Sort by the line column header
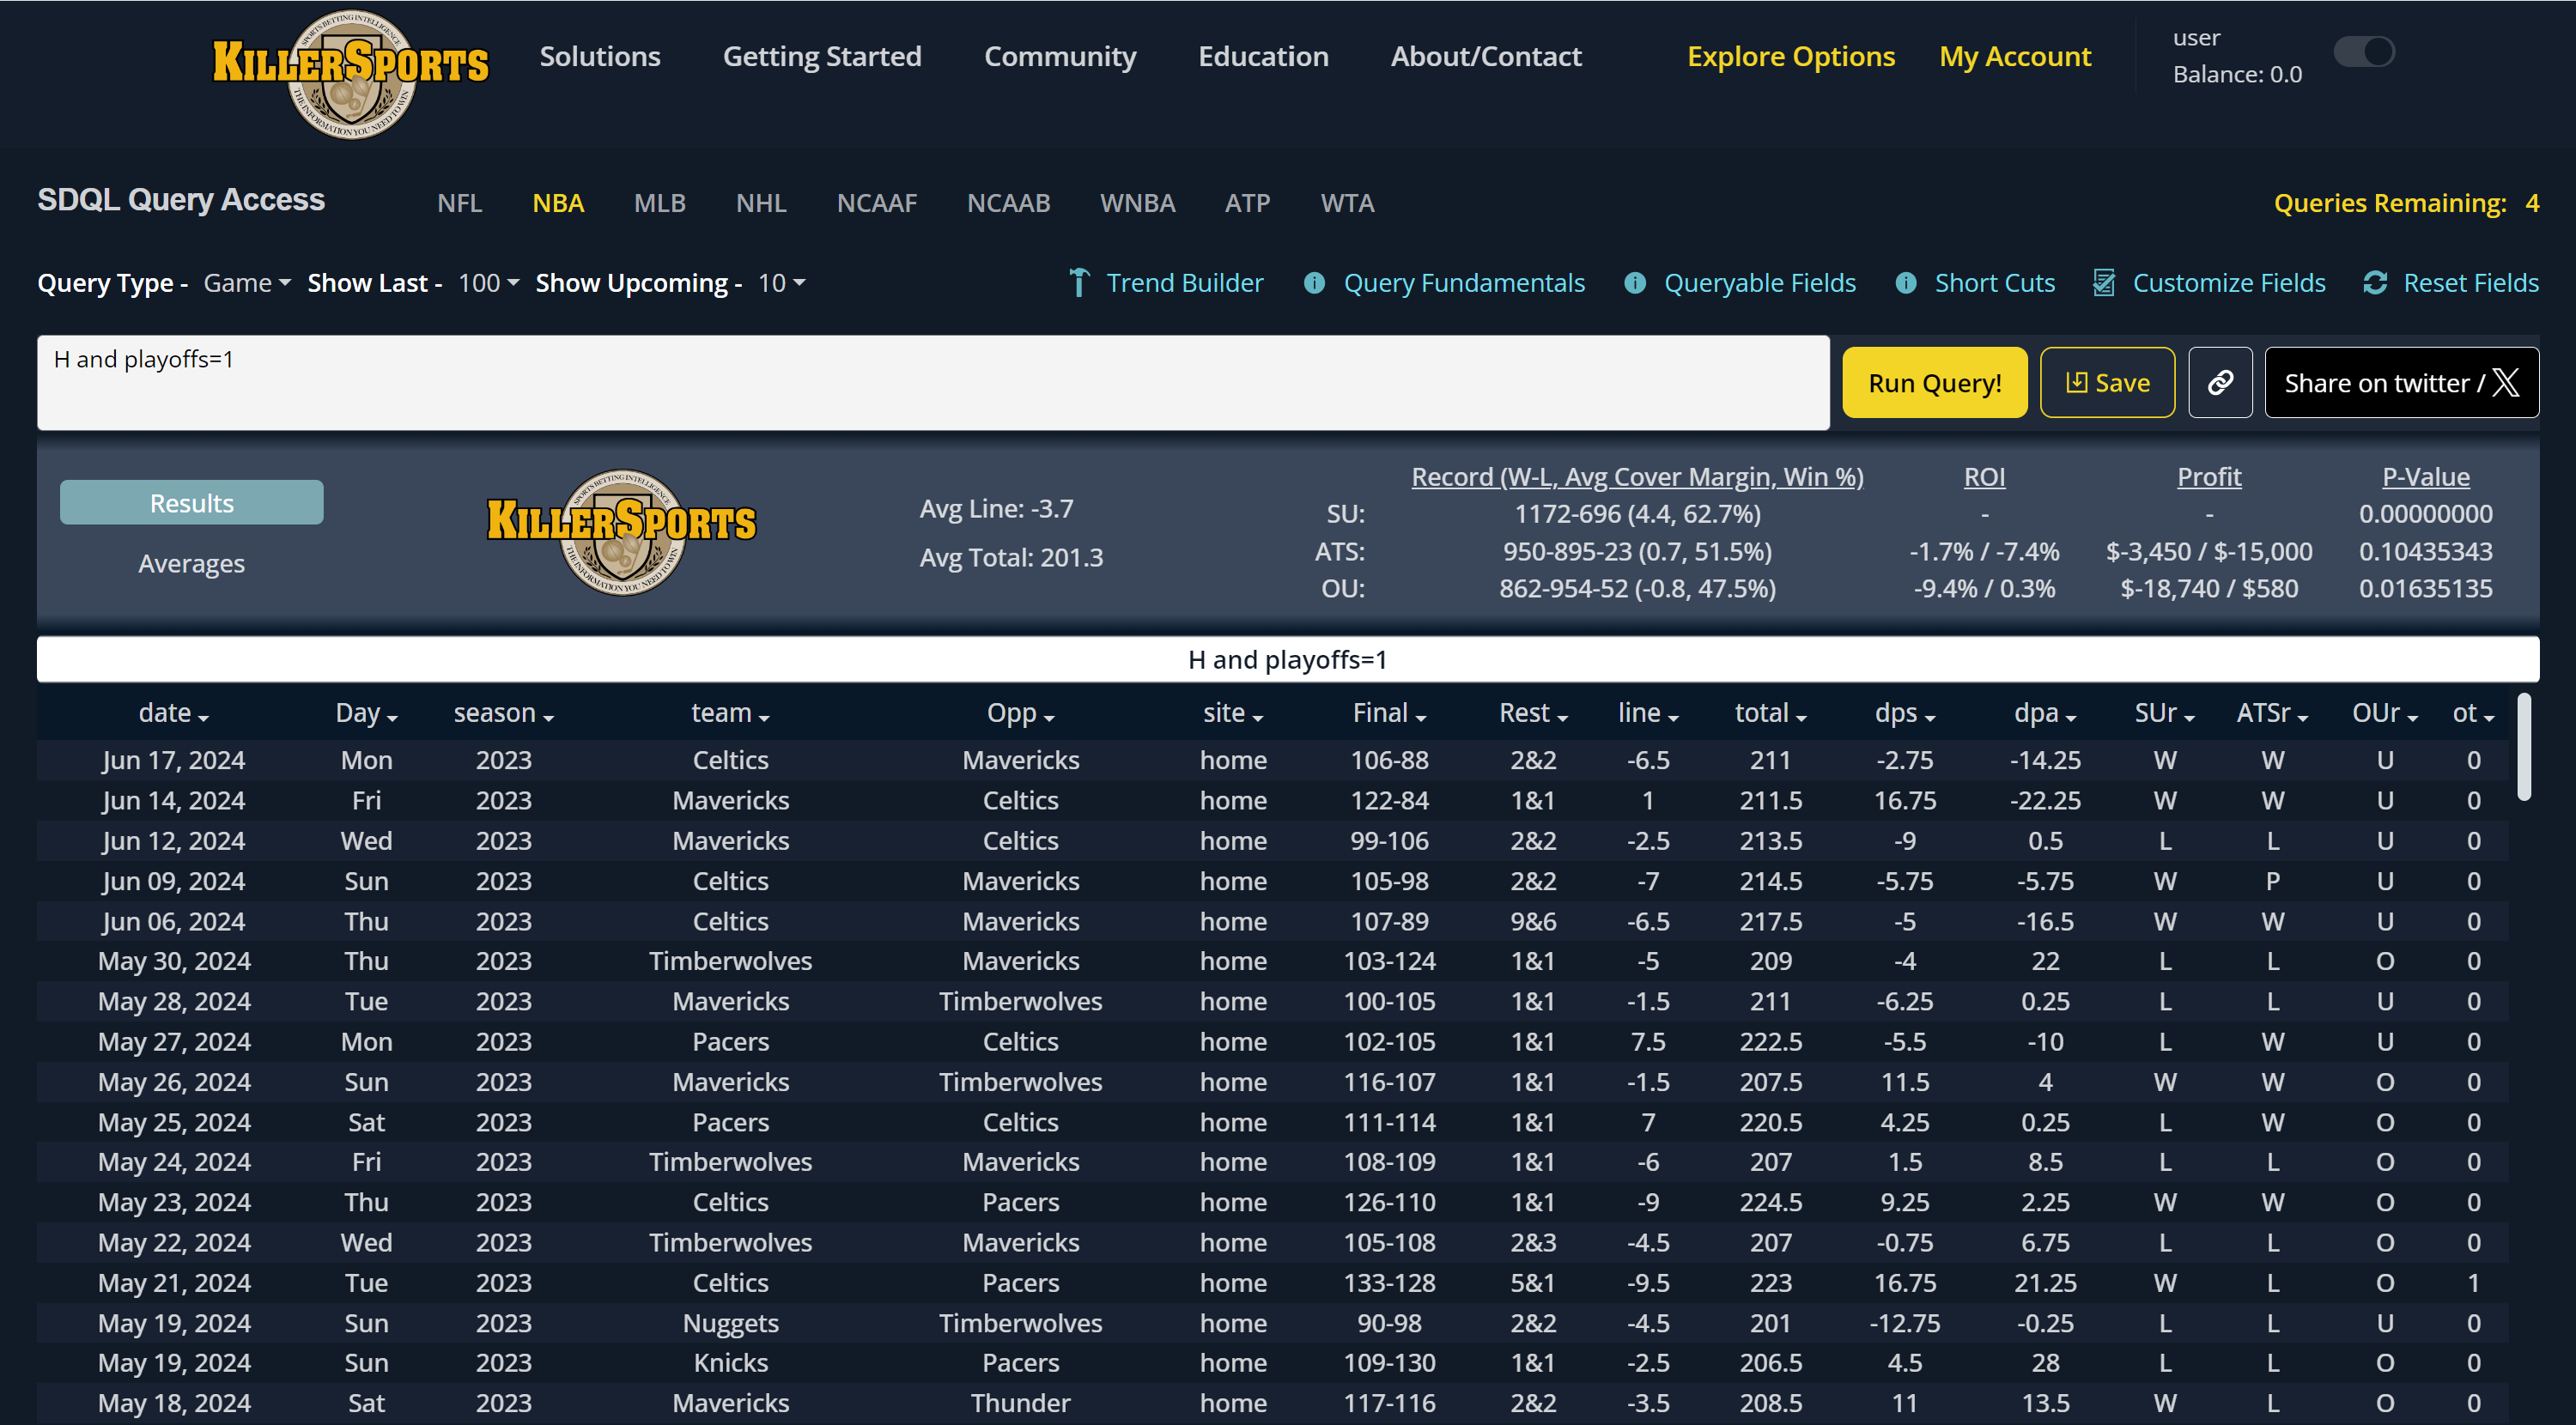 [x=1648, y=713]
